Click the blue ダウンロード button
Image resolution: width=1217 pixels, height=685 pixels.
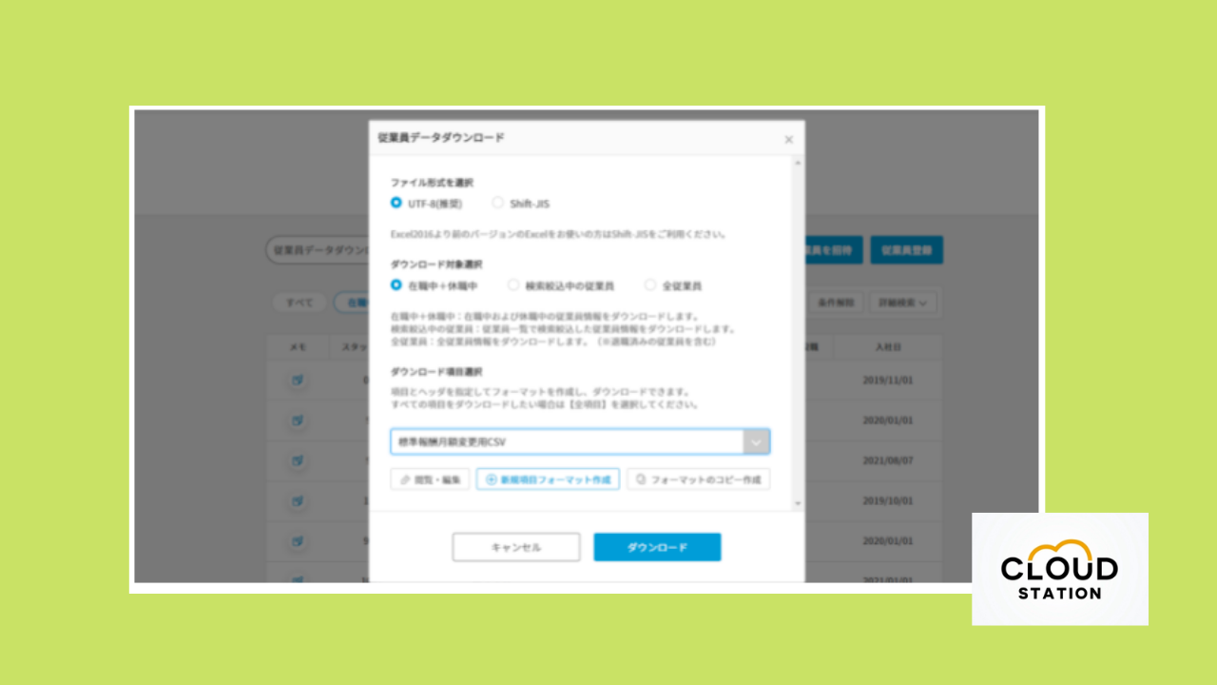coord(657,547)
